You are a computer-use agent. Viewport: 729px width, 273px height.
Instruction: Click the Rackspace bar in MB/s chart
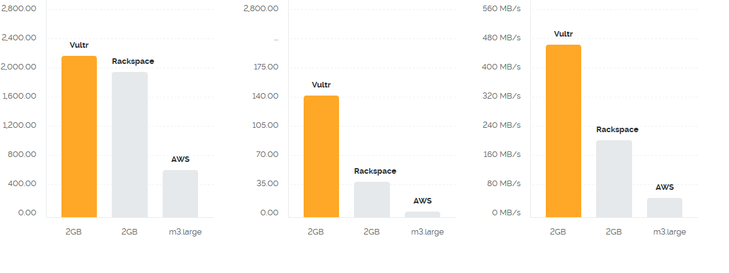[614, 179]
